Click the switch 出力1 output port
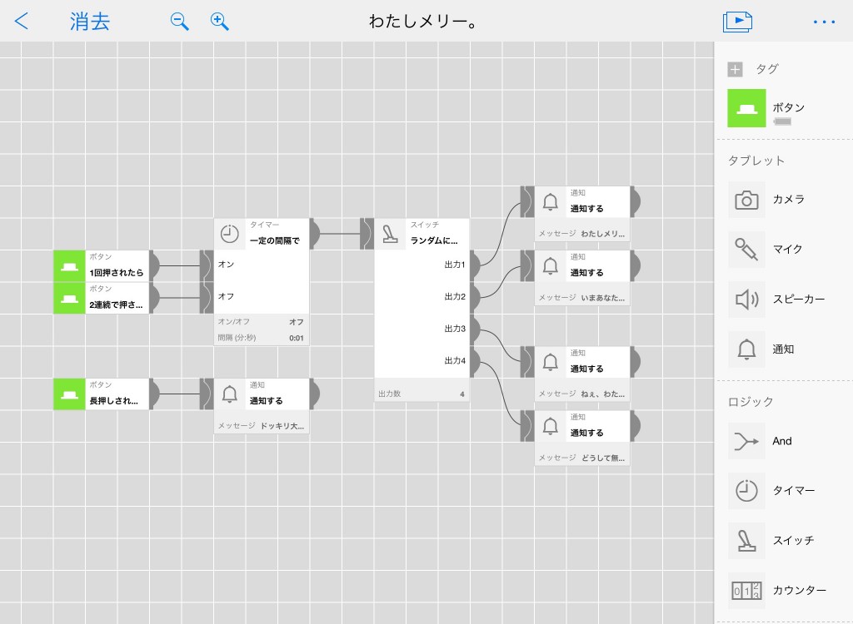Viewport: 853px width, 624px height. coord(475,265)
